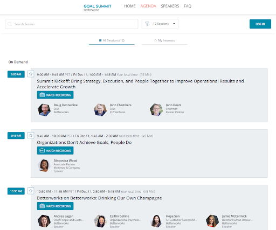Click the Goal Summit Betterworks logo
This screenshot has width=276, height=230.
click(98, 8)
